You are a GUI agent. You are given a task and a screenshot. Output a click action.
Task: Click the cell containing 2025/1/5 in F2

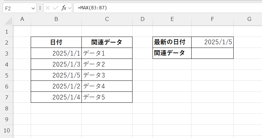(x=212, y=42)
